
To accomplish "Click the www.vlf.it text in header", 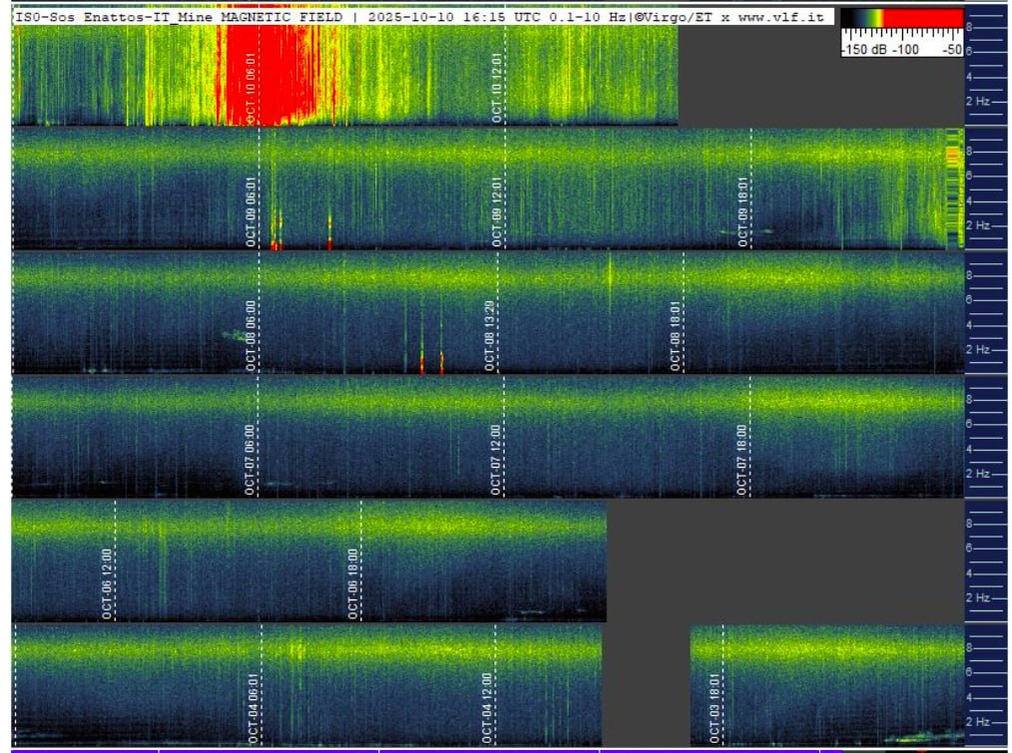I will point(780,17).
